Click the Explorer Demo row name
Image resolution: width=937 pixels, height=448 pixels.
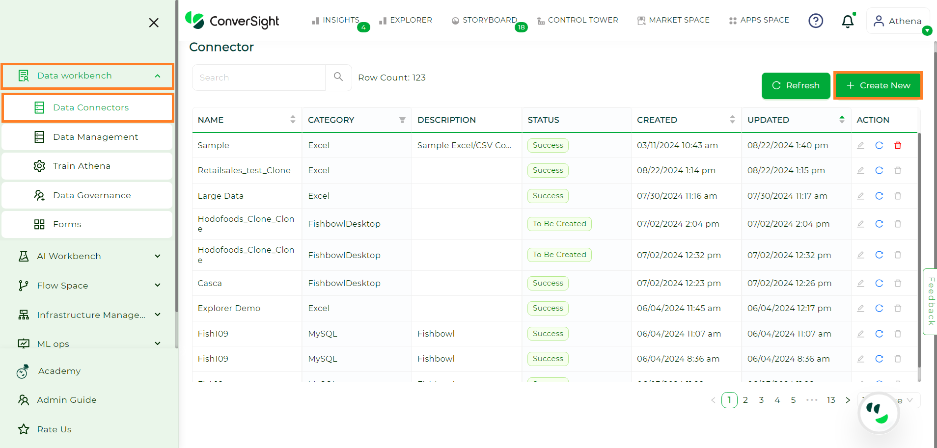pyautogui.click(x=229, y=308)
